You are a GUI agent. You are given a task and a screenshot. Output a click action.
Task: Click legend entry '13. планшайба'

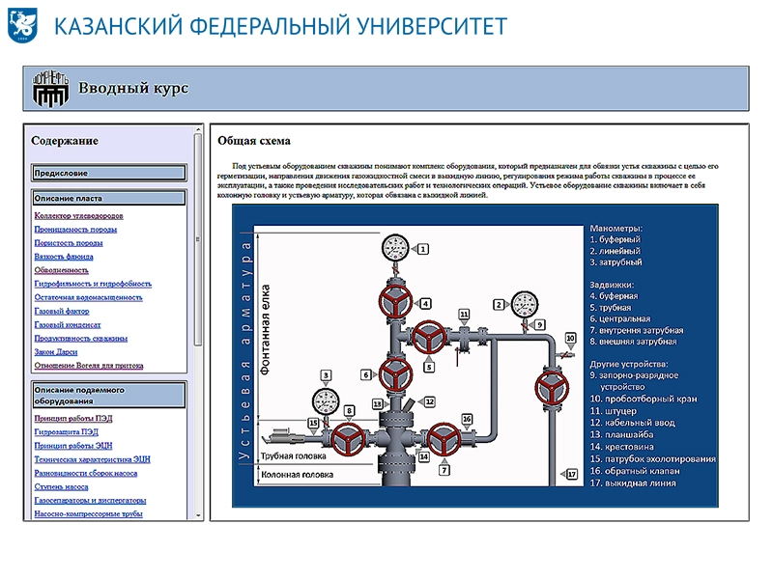pyautogui.click(x=621, y=434)
